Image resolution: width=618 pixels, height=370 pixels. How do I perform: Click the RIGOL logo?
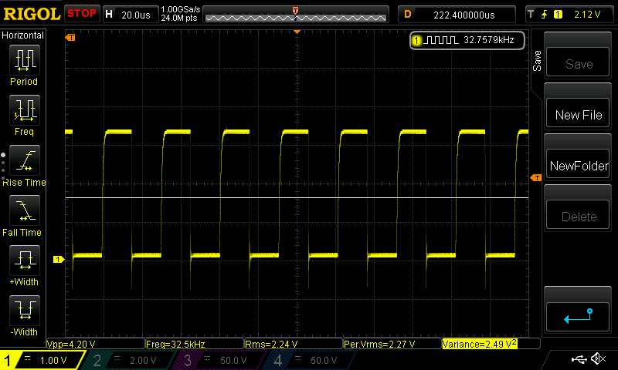pos(32,14)
